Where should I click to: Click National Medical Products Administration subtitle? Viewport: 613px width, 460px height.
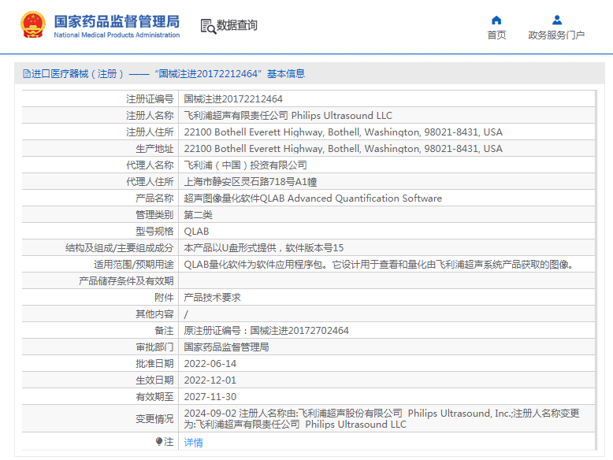(117, 35)
